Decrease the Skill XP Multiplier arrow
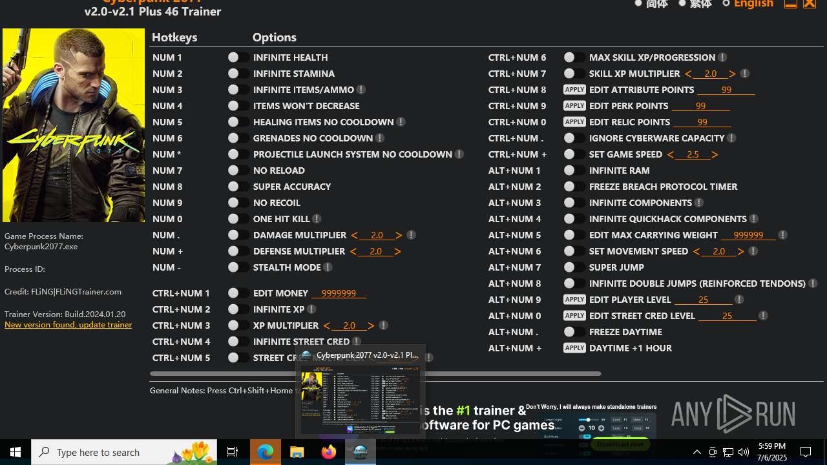The height and width of the screenshot is (465, 827). pos(688,74)
